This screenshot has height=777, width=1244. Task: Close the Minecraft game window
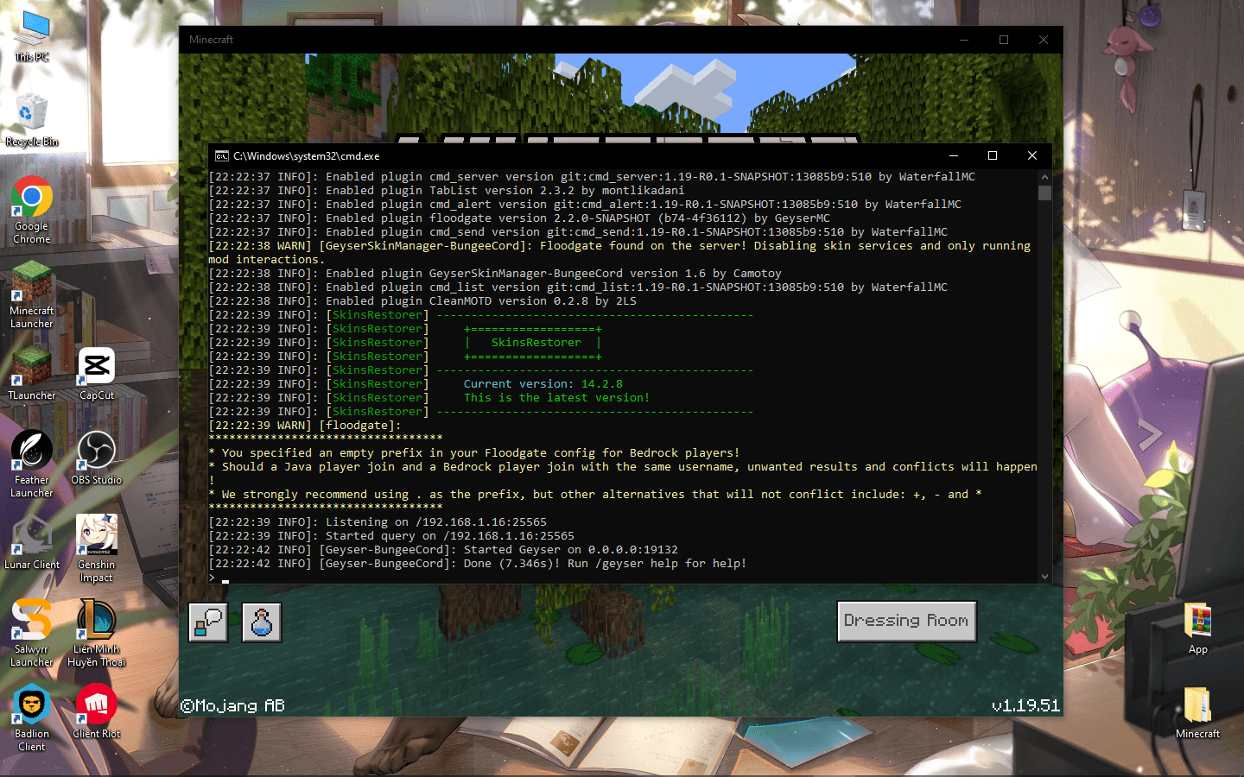(x=1044, y=40)
